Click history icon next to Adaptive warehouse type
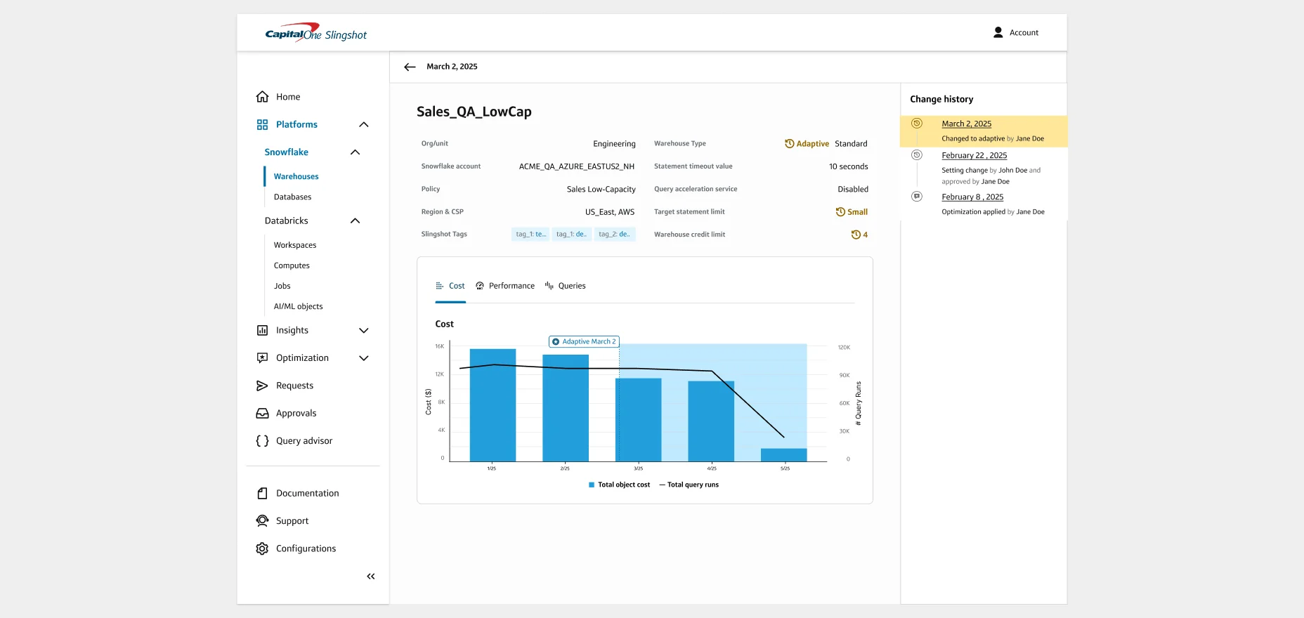The width and height of the screenshot is (1304, 618). [790, 144]
